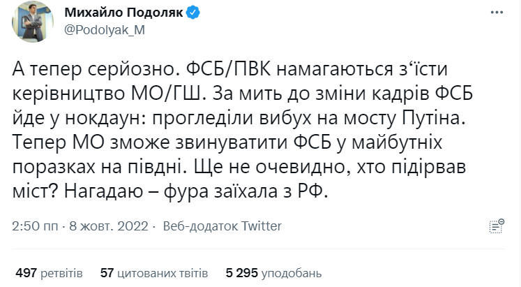This screenshot has width=521, height=287.
Task: Open the tweet text options icon
Action: pos(497,226)
